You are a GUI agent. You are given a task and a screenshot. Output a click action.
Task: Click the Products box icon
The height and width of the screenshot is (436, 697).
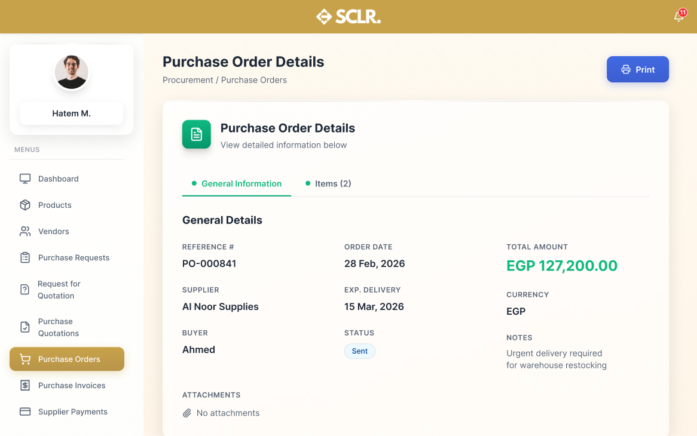coord(25,205)
